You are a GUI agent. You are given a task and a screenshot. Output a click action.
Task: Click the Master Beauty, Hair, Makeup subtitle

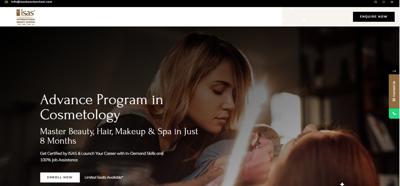tap(119, 136)
